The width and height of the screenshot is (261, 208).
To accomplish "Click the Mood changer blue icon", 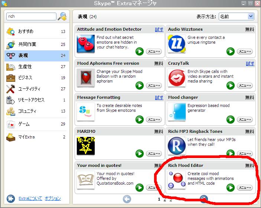I will pyautogui.click(x=177, y=112).
